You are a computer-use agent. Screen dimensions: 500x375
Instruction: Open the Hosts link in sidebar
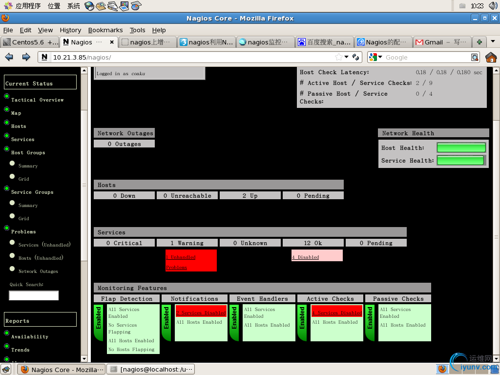[19, 126]
